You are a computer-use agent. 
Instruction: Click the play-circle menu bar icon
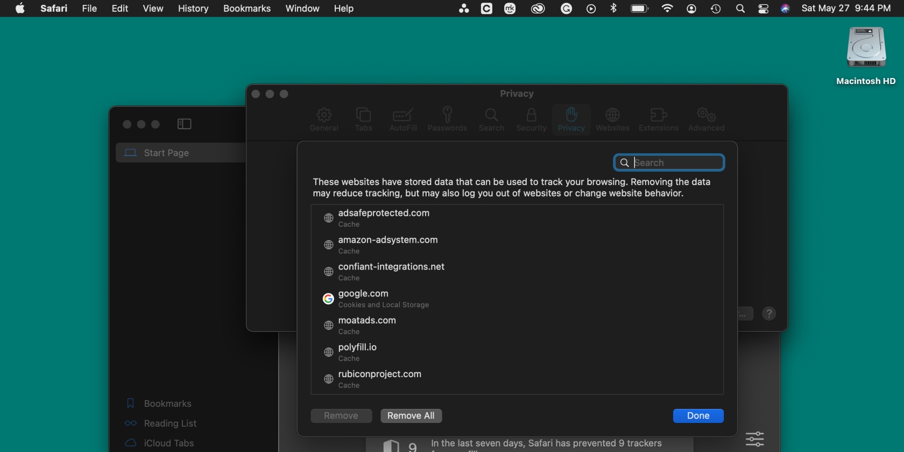point(591,9)
